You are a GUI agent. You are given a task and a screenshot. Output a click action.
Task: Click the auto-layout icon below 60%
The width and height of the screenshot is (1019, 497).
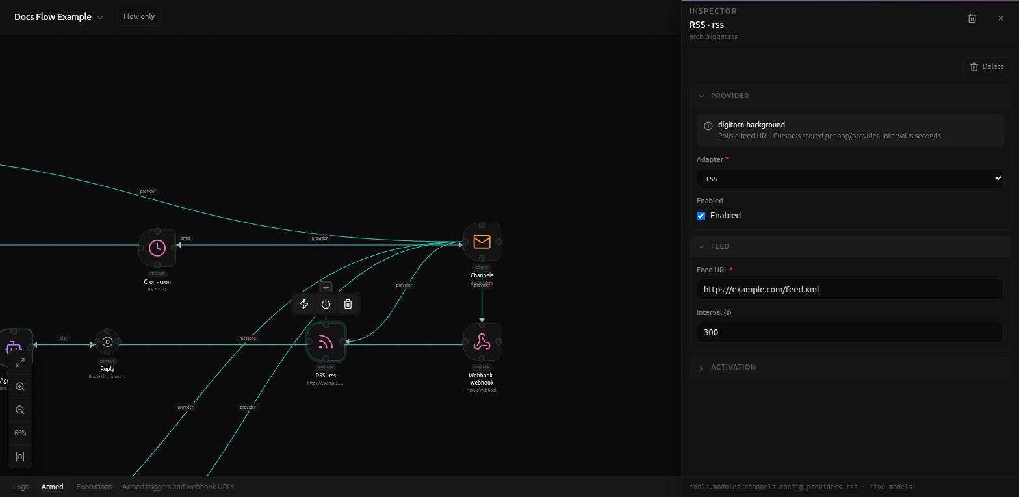(x=20, y=457)
